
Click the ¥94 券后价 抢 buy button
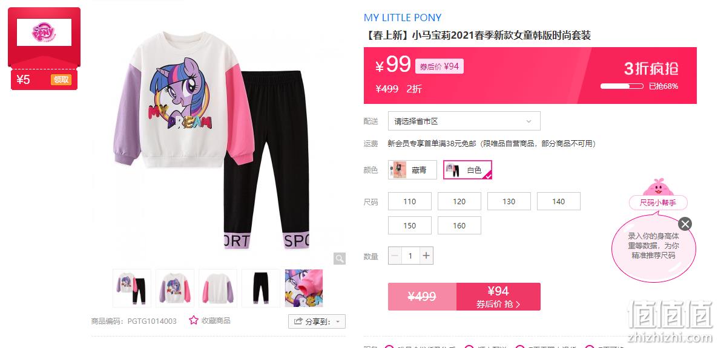click(498, 297)
